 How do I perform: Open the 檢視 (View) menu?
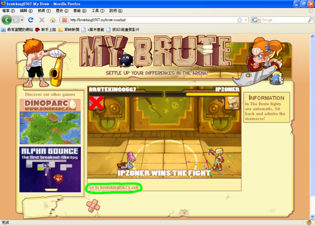44,11
